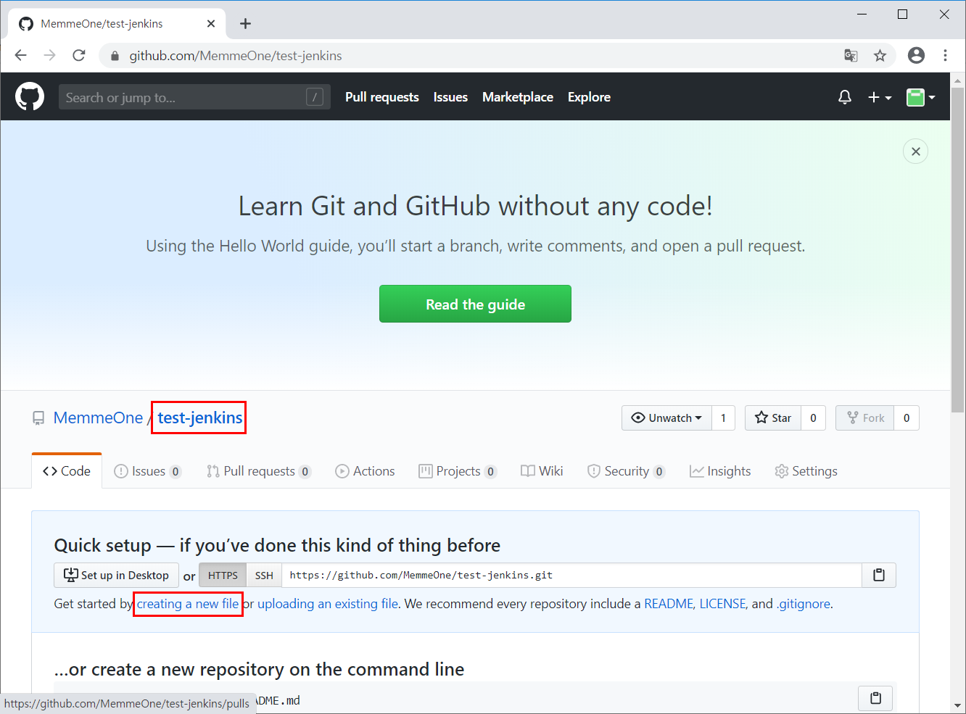
Task: Click the padlock site info icon
Action: point(114,56)
